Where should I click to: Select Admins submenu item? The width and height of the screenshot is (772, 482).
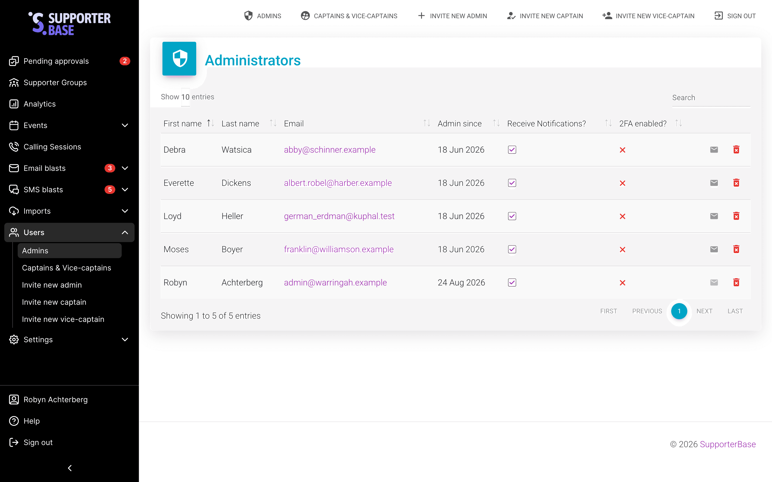69,251
